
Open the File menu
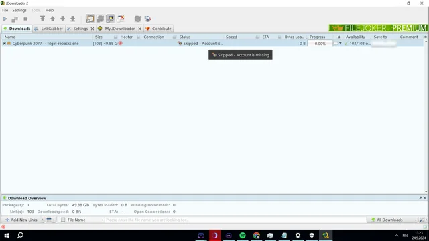pyautogui.click(x=5, y=10)
